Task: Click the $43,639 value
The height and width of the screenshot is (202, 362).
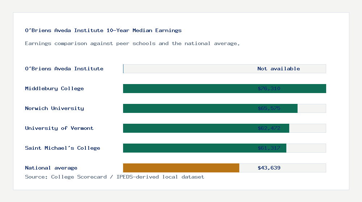Action: (269, 168)
